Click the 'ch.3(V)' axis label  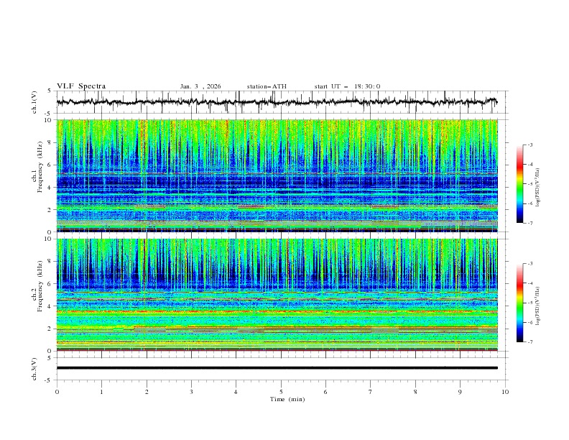point(34,369)
